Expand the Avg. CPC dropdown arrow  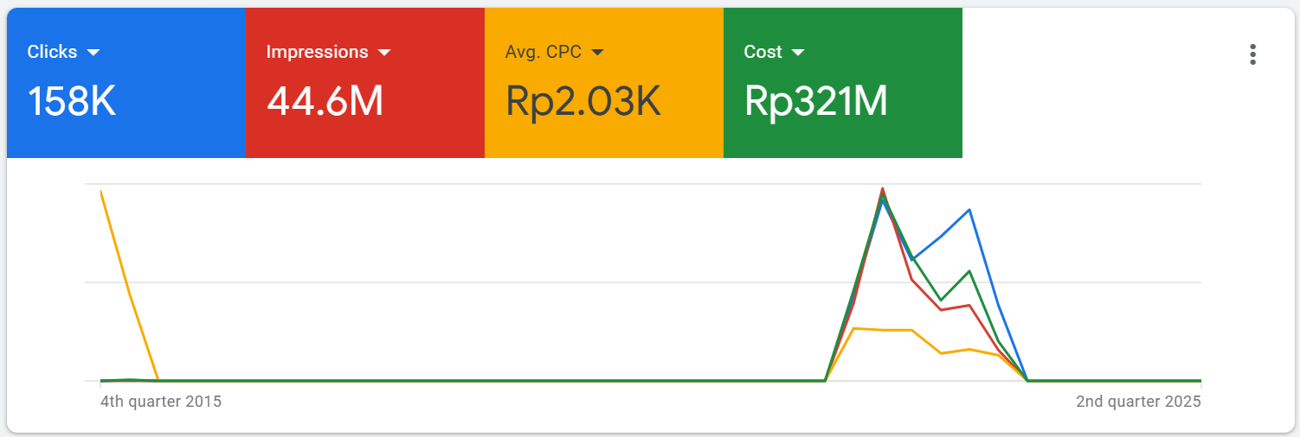coord(597,53)
